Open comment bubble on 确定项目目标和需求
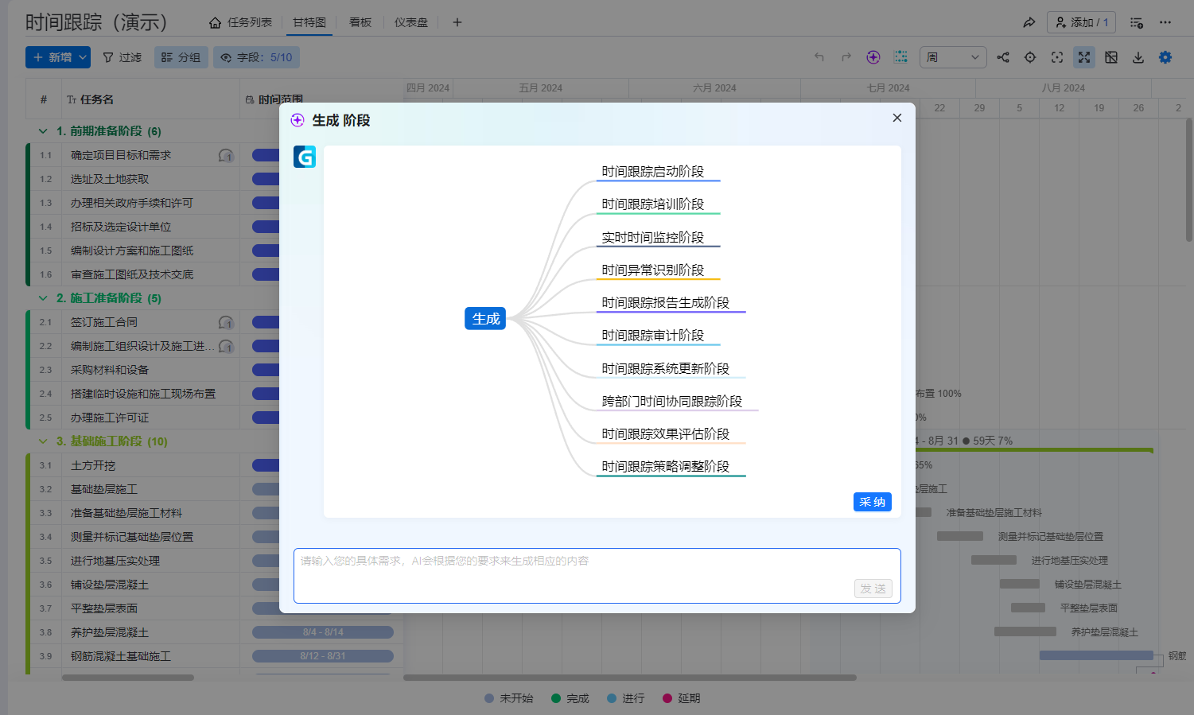Viewport: 1194px width, 715px height. coord(227,156)
